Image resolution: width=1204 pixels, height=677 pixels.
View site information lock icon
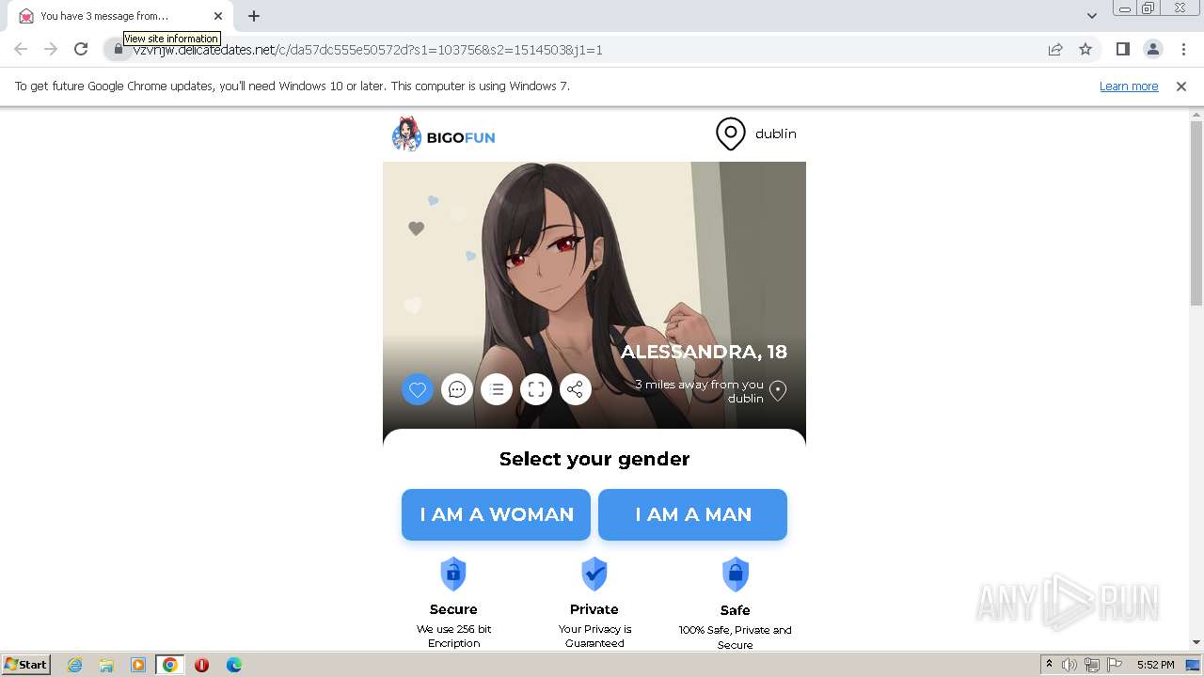118,49
